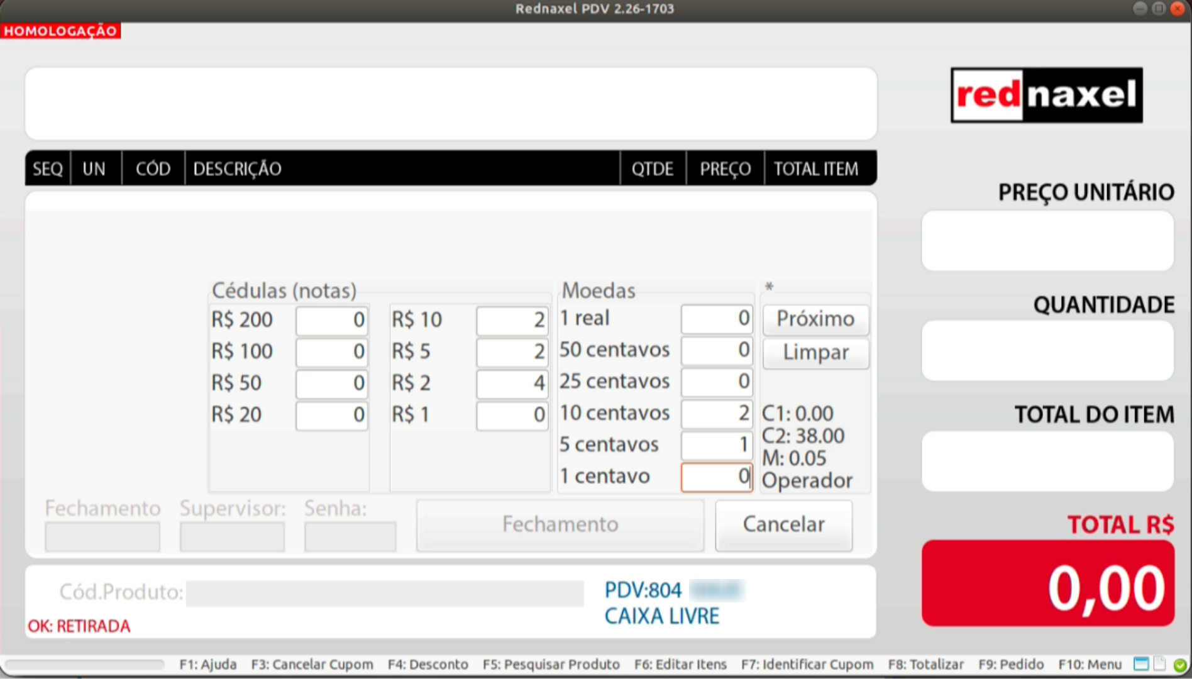Click F3: Cancelar Cupom shortcut
1192x679 pixels.
point(312,665)
